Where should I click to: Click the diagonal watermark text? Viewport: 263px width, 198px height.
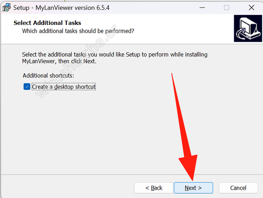click(76, 61)
